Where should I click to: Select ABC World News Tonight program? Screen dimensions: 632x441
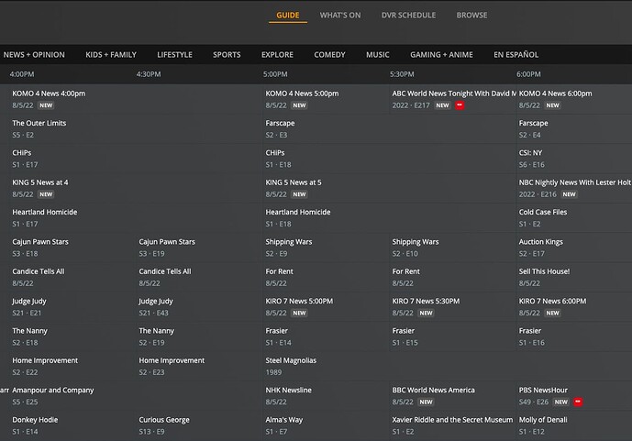coord(452,99)
